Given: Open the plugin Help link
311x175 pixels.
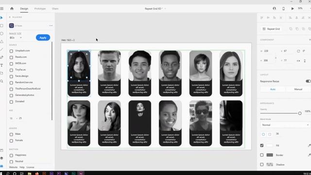Looking at the screenshot, I should pyautogui.click(x=22, y=167).
